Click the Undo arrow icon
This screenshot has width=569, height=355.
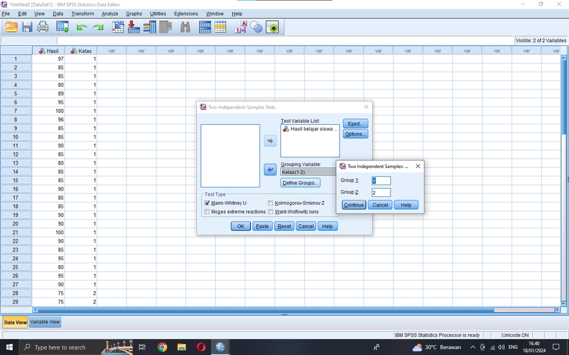click(82, 27)
